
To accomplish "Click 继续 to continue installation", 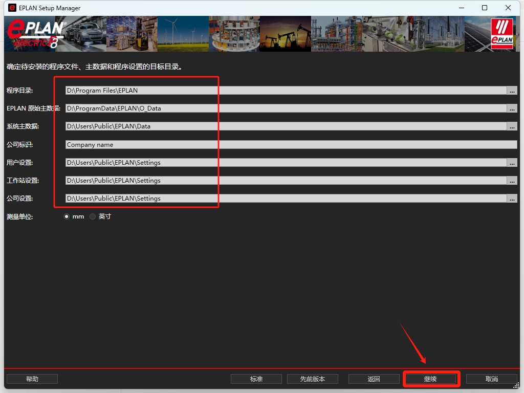I will pyautogui.click(x=430, y=379).
